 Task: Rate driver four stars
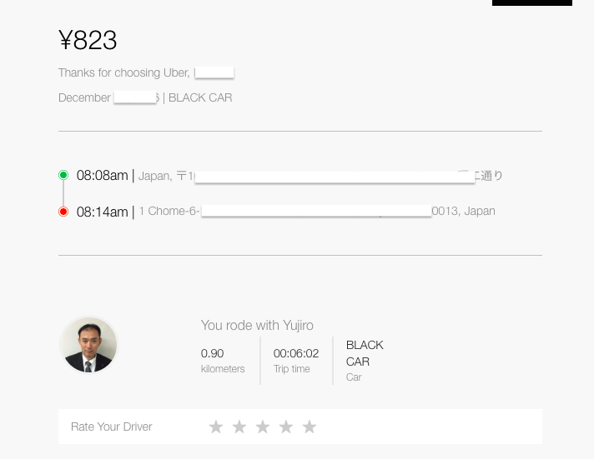pos(286,427)
